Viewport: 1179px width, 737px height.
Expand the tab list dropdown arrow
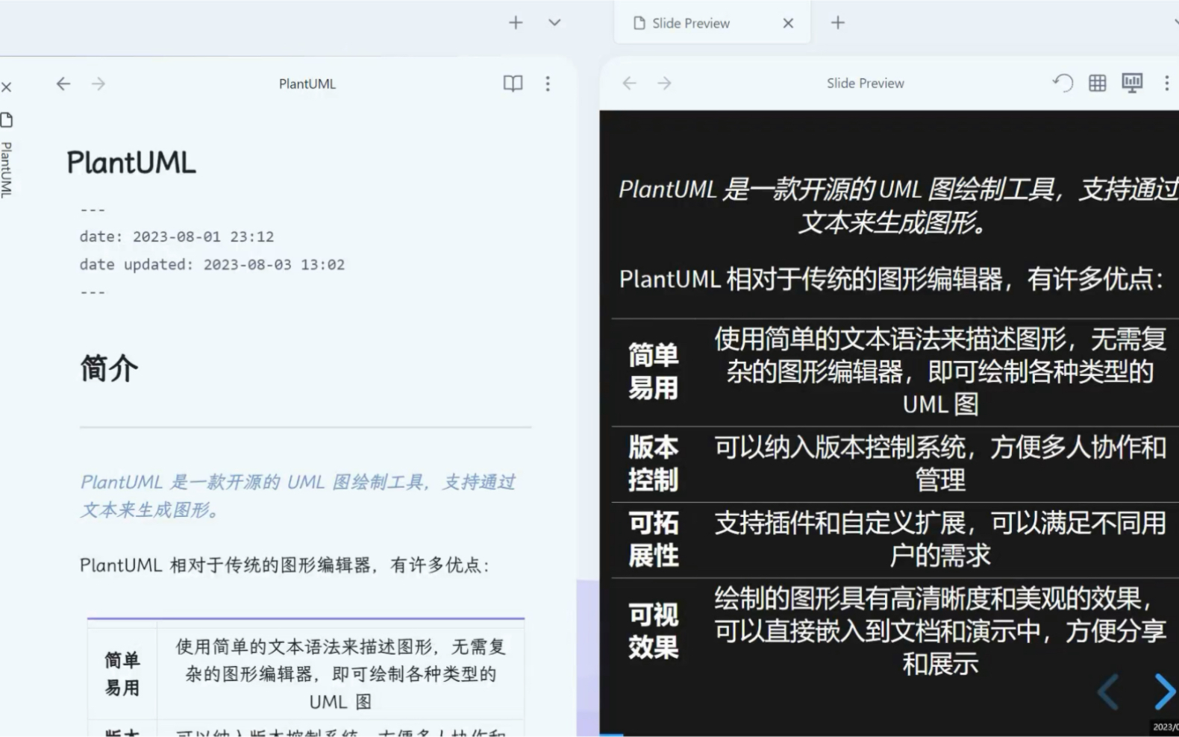coord(554,22)
